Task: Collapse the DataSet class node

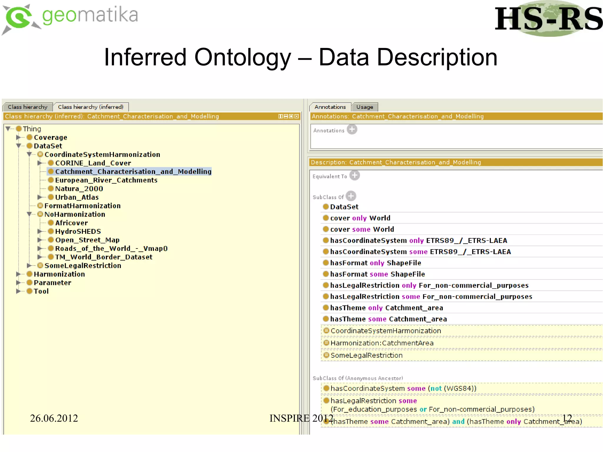Action: 19,146
